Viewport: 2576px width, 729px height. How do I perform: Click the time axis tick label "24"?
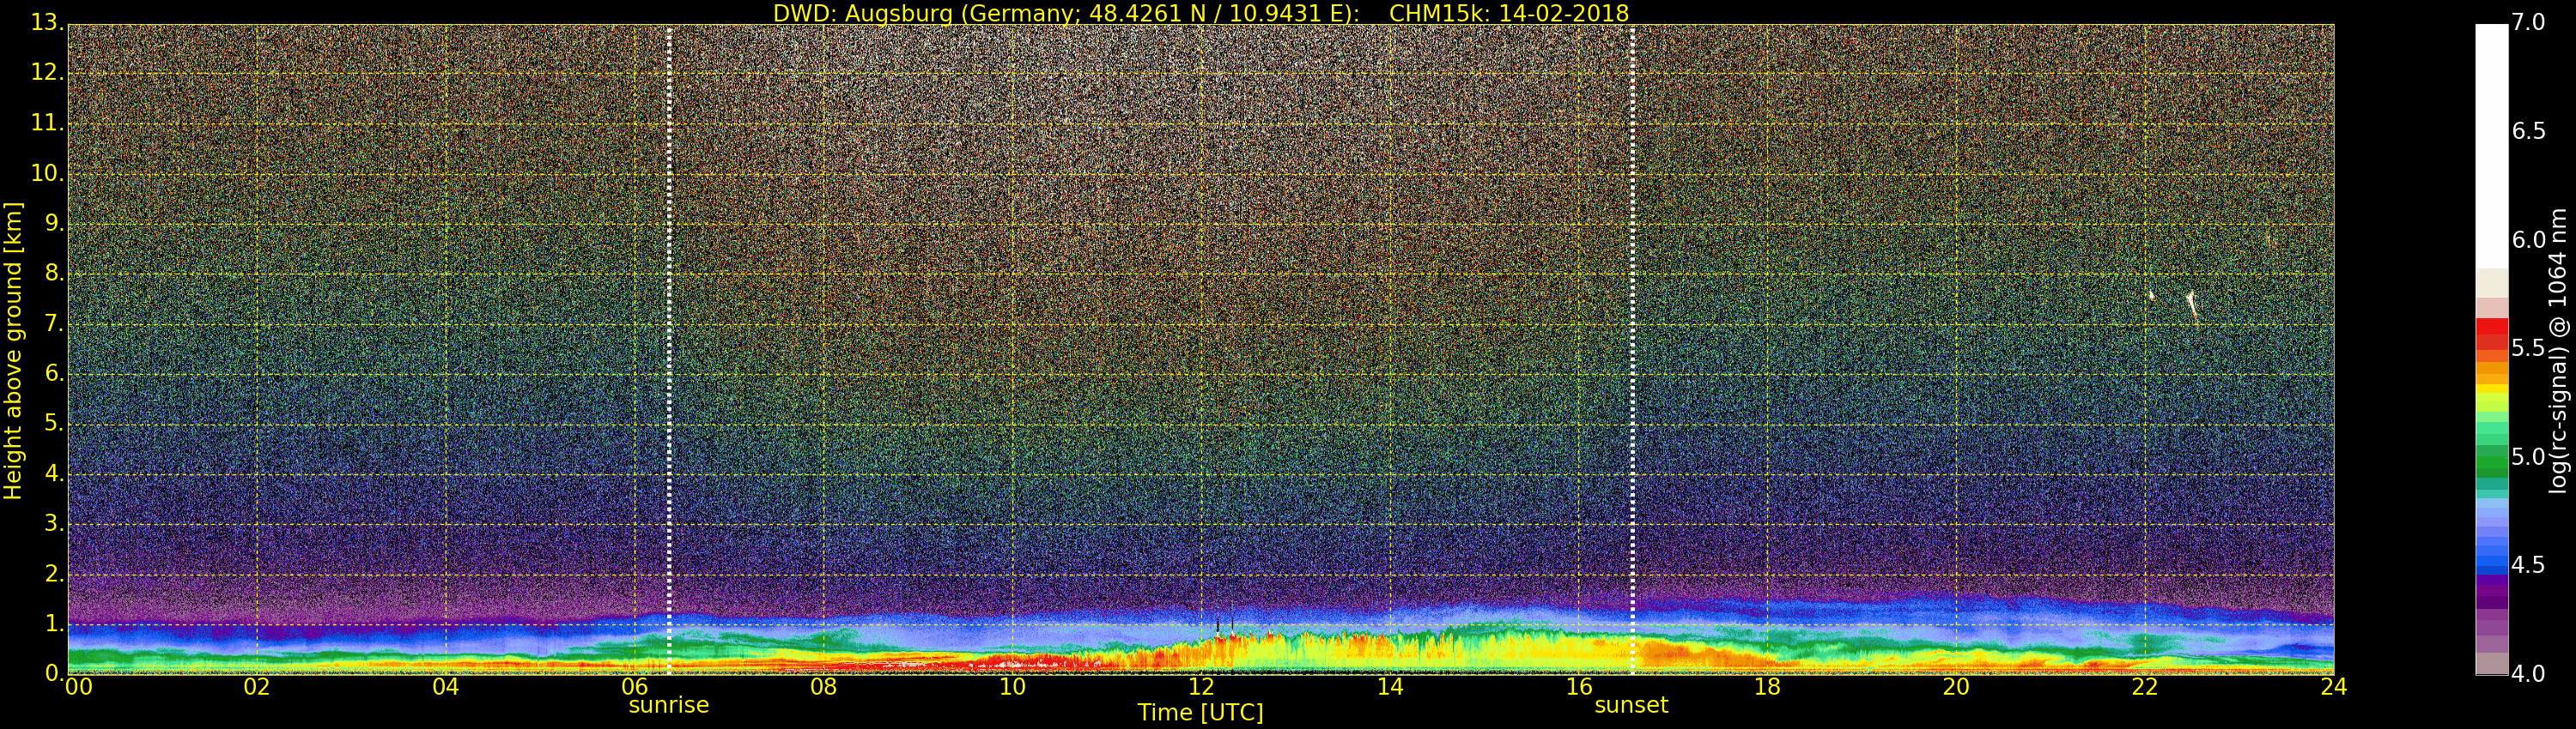click(2334, 687)
